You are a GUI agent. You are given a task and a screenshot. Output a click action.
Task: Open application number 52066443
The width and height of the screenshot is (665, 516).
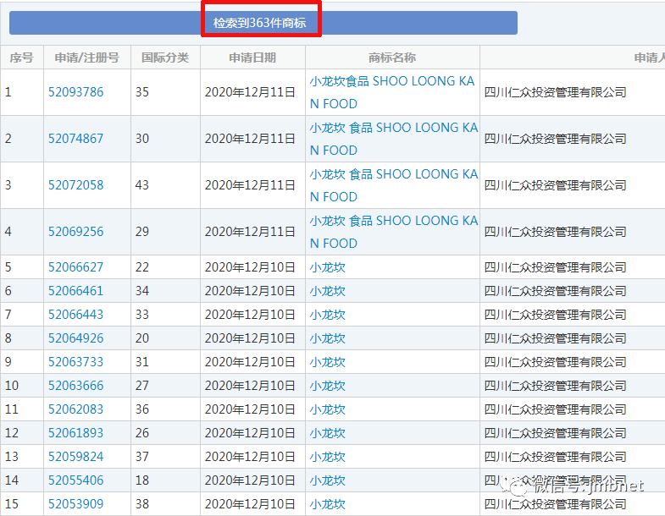coord(75,315)
